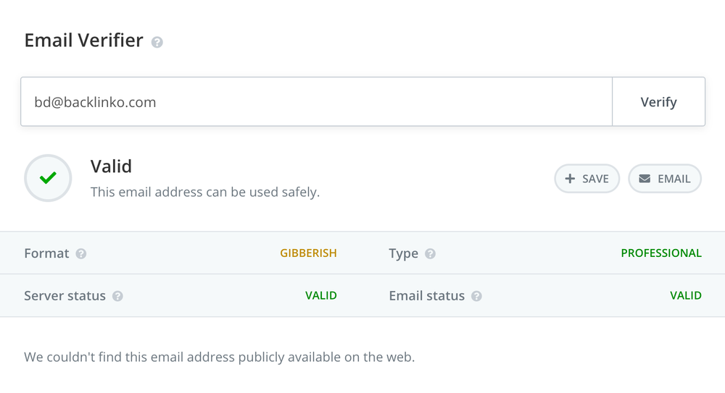The image size is (725, 393).
Task: Click the plus icon on SAVE
Action: (x=570, y=179)
